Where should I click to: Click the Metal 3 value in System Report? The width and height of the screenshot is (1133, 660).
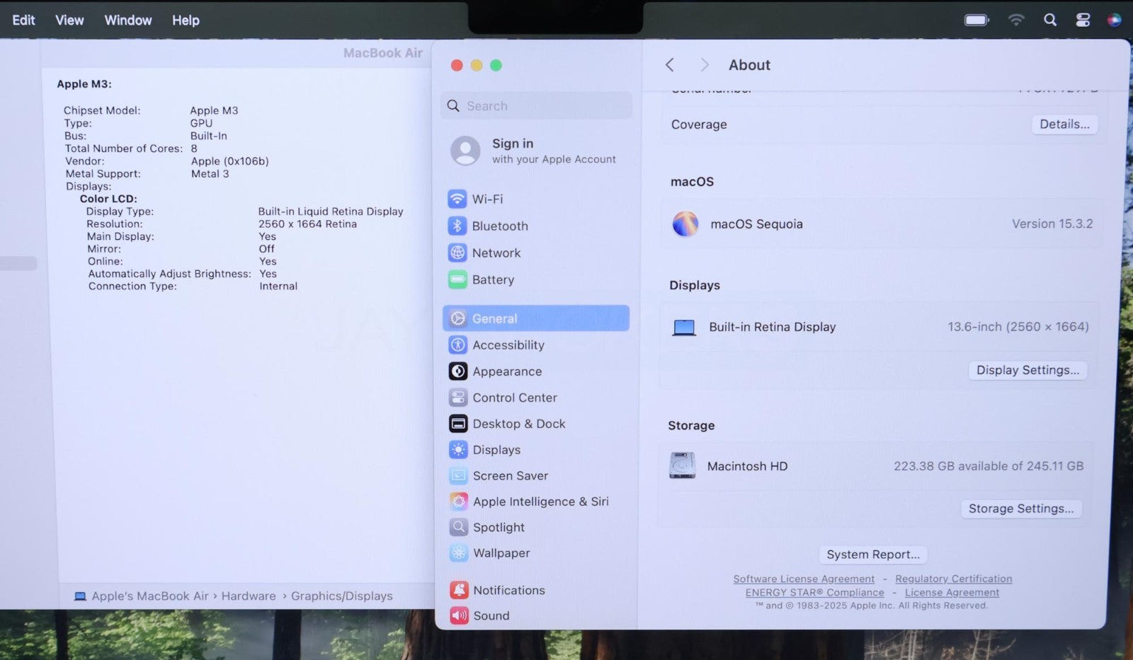click(x=210, y=174)
